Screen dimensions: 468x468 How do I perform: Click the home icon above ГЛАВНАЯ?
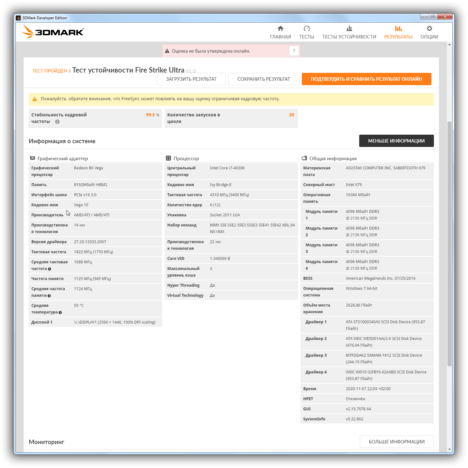[x=280, y=28]
